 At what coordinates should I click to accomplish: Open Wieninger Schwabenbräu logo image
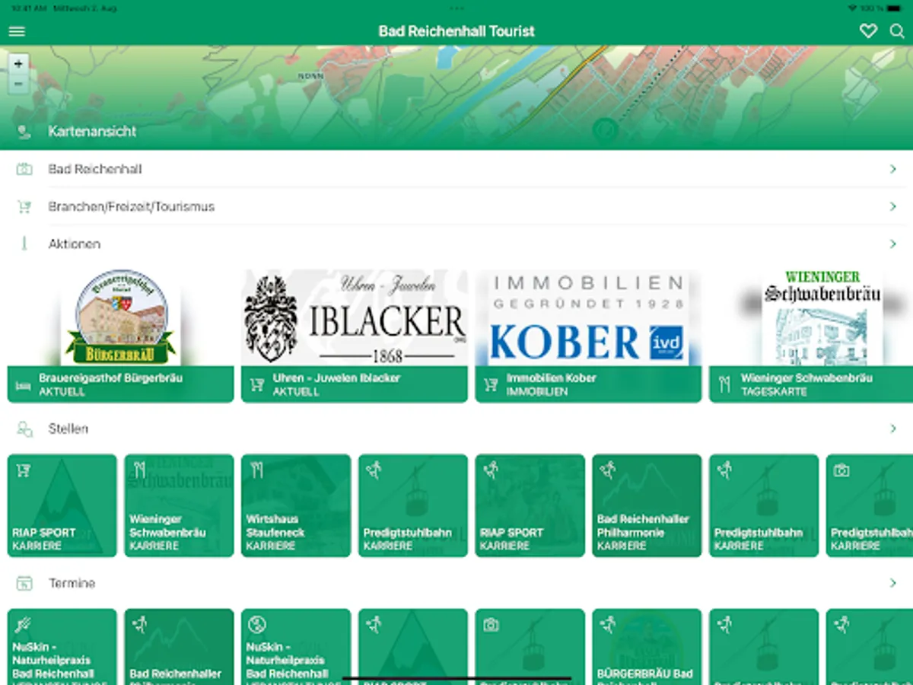coord(822,317)
